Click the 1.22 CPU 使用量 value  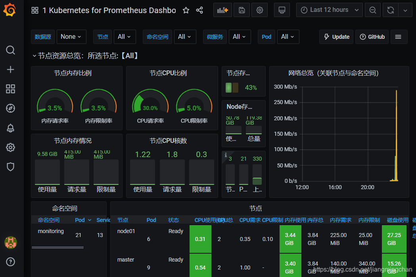(x=143, y=154)
